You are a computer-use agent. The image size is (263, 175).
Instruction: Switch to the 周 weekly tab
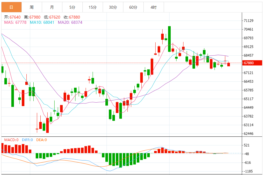[x=32, y=7]
